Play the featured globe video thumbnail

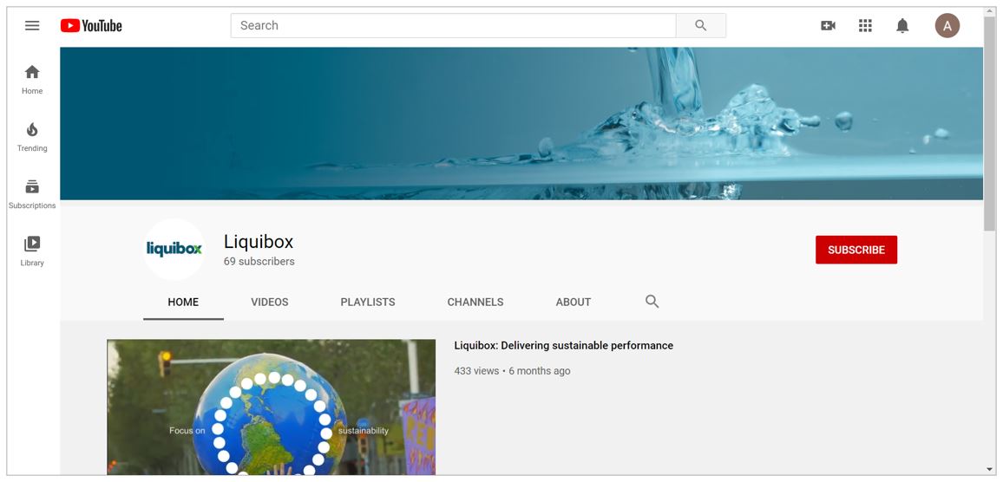[271, 407]
